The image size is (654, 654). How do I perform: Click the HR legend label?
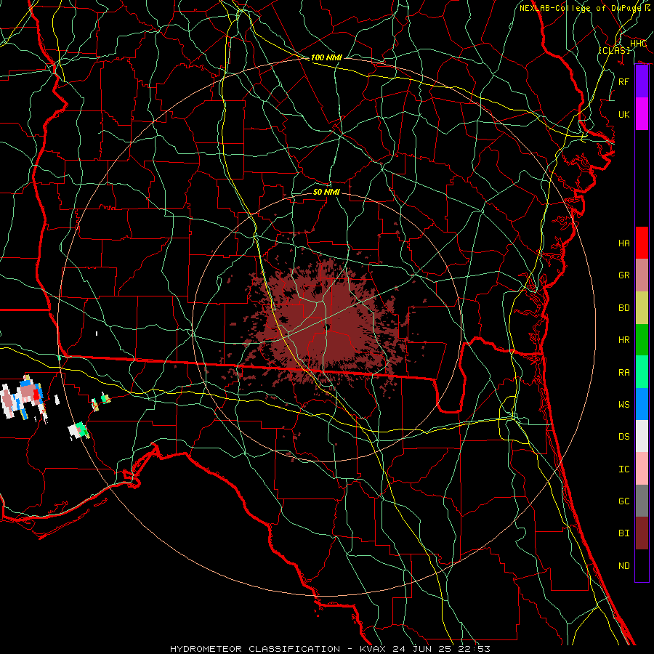point(624,340)
